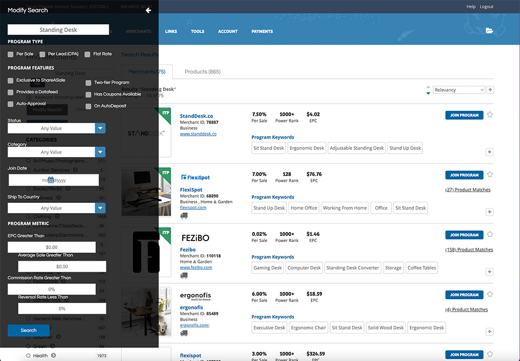Open Status dropdown
Image resolution: width=520 pixels, height=361 pixels.
click(x=56, y=128)
